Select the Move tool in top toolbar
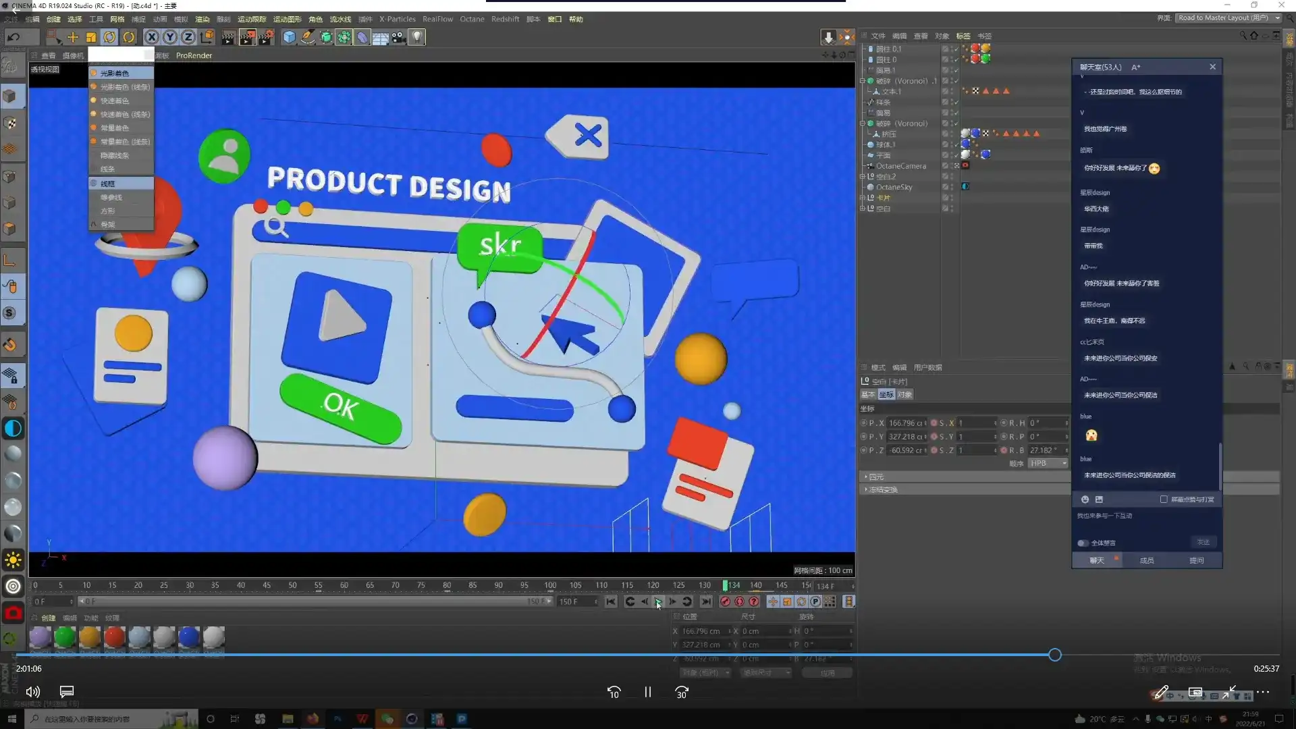The image size is (1296, 729). [72, 37]
